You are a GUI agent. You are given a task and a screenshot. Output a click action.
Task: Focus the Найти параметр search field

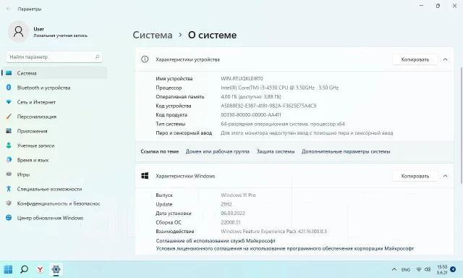tap(54, 56)
